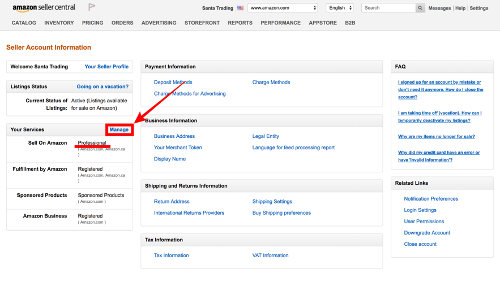Click the Amazon Business row label
This screenshot has height=282, width=500.
(x=45, y=216)
